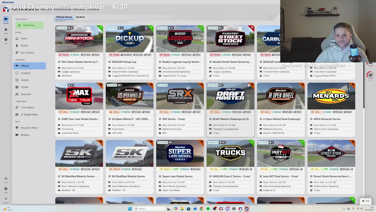Select Official multiplayer menu item
Viewport: 376px width, 212px height.
[x=29, y=66]
